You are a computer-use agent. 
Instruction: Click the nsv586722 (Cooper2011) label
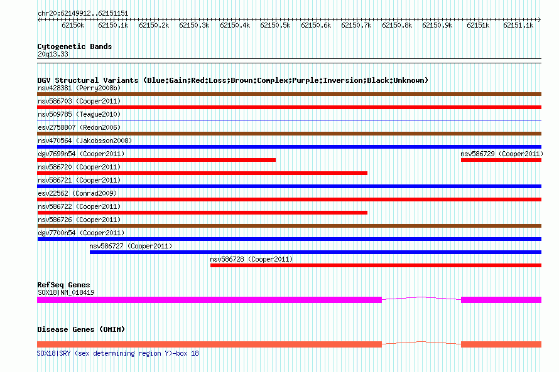coord(79,206)
